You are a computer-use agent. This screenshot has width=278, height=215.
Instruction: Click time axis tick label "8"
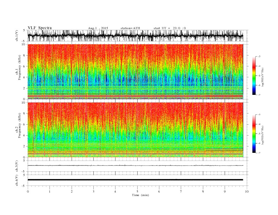tap(203, 191)
